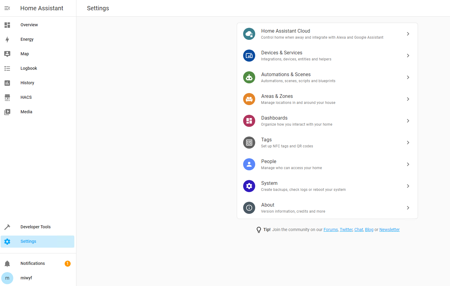Expand Dashboards using its chevron arrow
The image size is (450, 286).
coord(408,121)
